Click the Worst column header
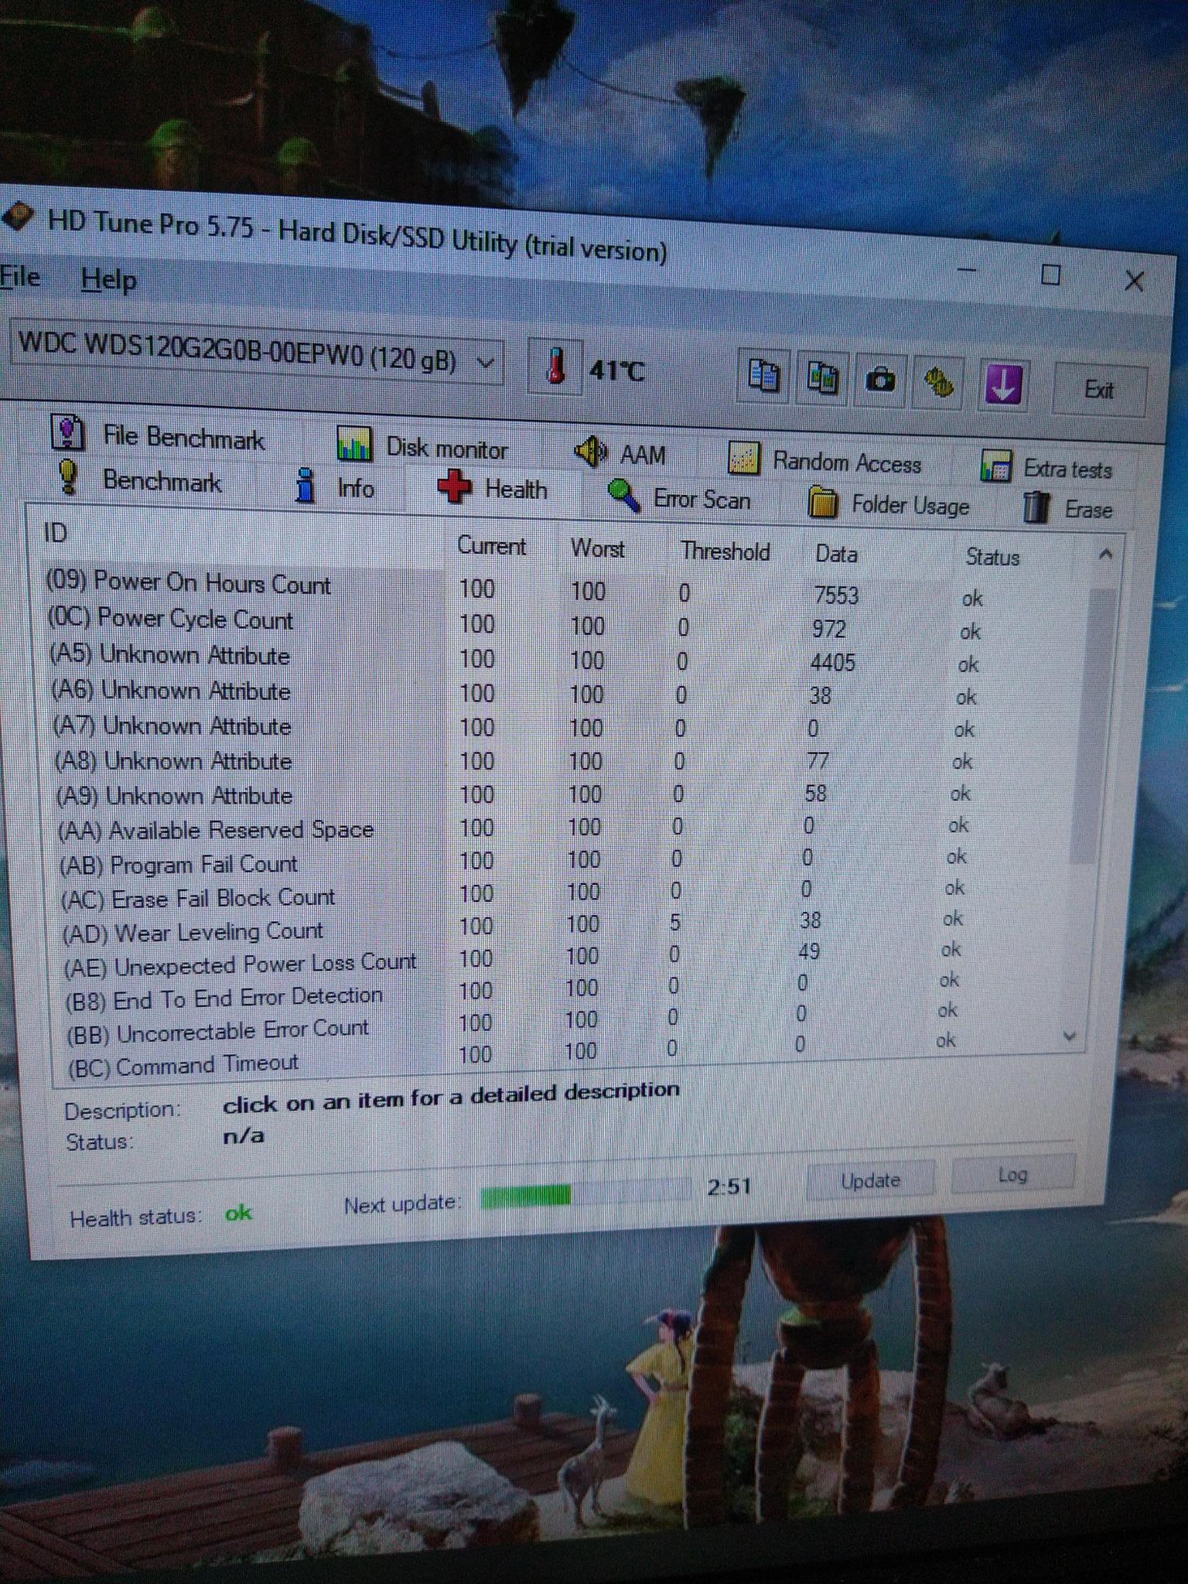 click(x=597, y=549)
